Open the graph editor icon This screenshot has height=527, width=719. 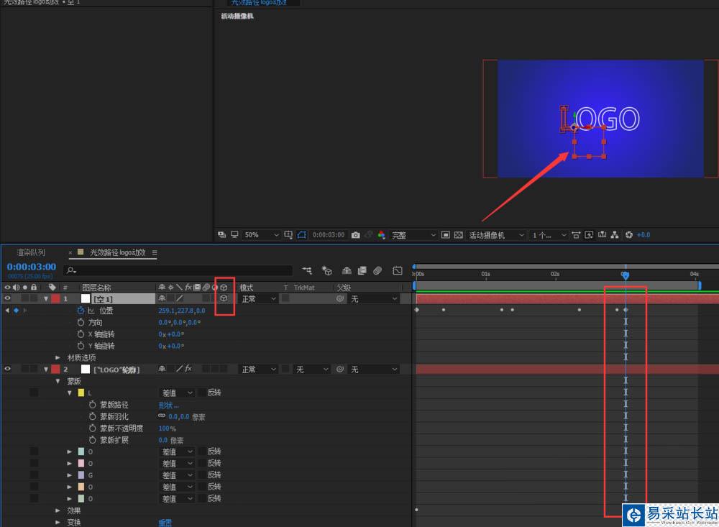(x=398, y=270)
